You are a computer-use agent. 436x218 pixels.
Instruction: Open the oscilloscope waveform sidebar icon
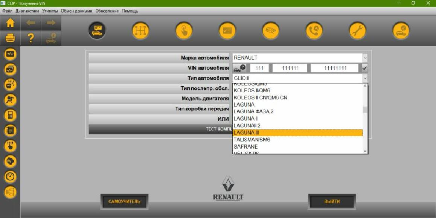pyautogui.click(x=10, y=54)
